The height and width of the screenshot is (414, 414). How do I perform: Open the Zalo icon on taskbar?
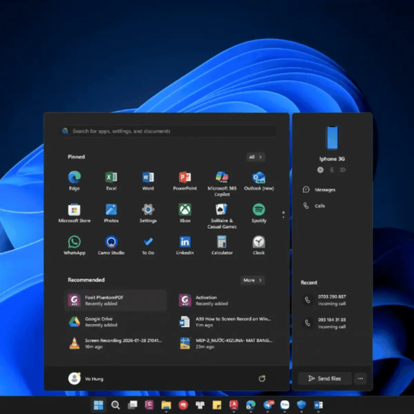285,405
